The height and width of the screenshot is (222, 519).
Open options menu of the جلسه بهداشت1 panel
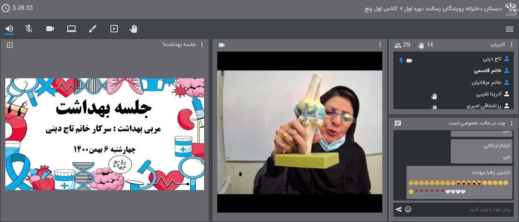202,45
